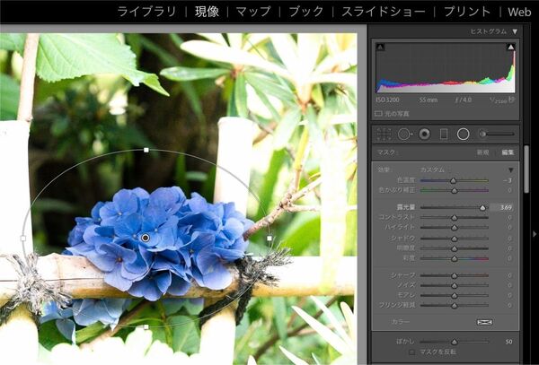Click the ぼかし value field 50
This screenshot has height=365, width=539.
[508, 342]
